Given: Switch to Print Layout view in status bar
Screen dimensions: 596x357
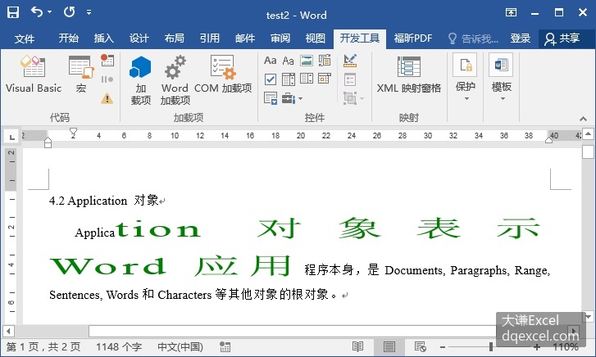Looking at the screenshot, I should [389, 346].
